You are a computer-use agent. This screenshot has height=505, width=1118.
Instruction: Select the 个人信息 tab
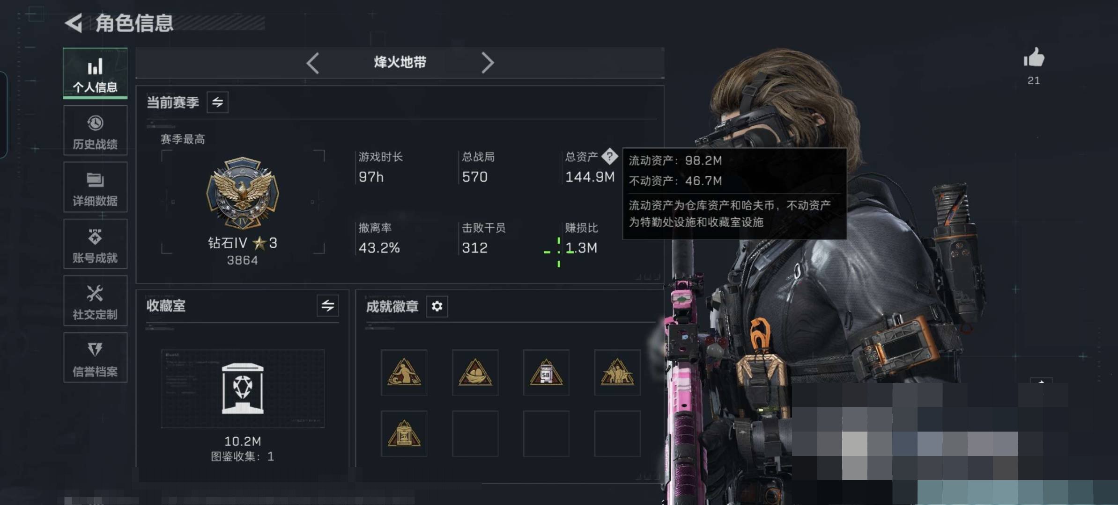[x=95, y=73]
